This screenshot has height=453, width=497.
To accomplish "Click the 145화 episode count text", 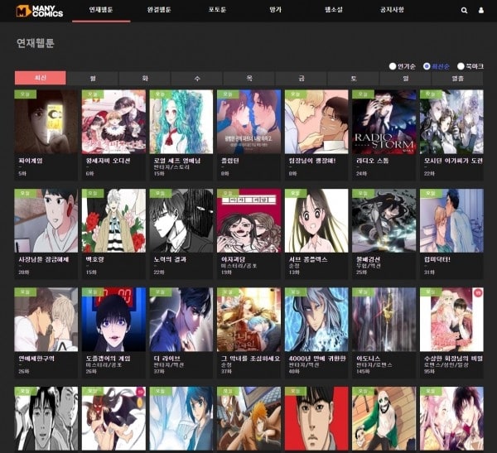I will [x=363, y=371].
